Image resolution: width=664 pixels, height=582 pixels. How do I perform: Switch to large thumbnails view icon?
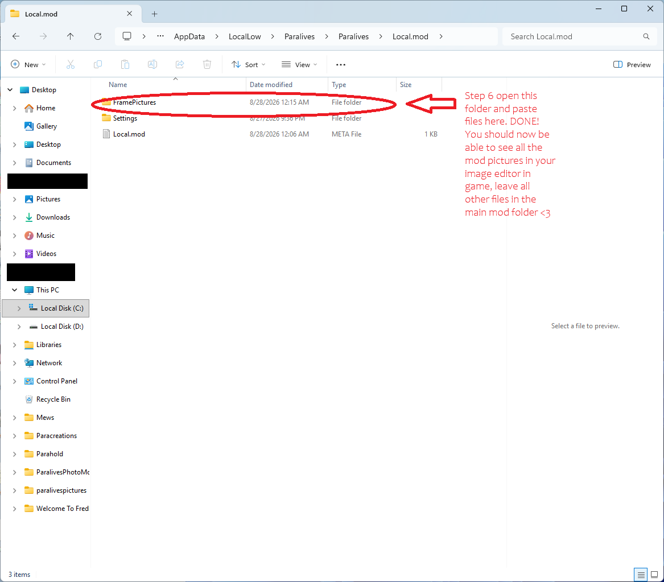point(654,575)
